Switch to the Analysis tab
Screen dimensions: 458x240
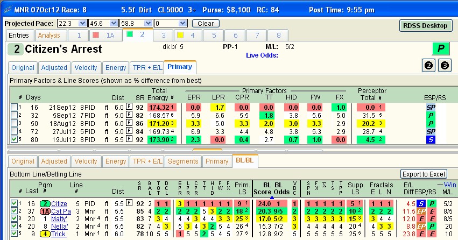tap(49, 36)
